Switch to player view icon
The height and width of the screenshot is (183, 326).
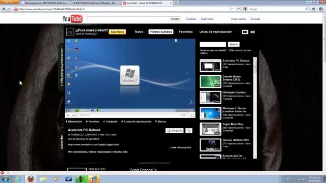tap(245, 32)
